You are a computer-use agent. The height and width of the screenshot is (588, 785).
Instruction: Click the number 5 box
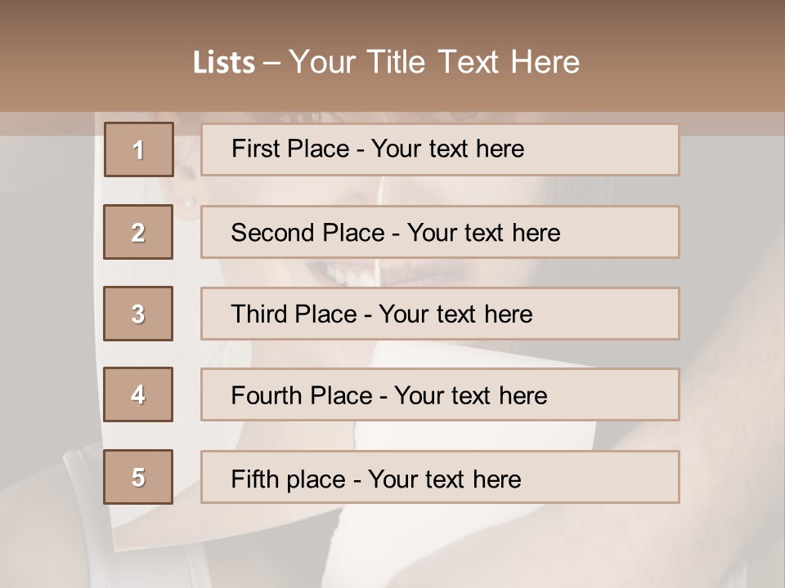click(138, 477)
